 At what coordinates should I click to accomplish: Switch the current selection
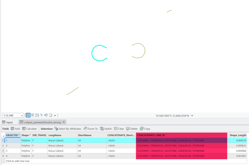[106, 129]
